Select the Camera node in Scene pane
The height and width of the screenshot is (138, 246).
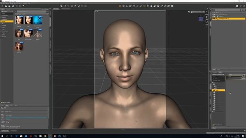point(221,16)
